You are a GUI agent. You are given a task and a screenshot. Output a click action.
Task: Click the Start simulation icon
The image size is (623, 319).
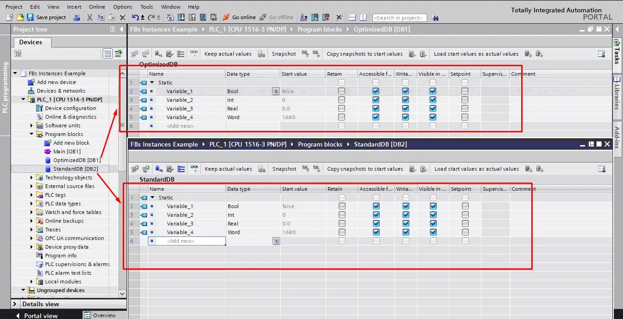203,17
